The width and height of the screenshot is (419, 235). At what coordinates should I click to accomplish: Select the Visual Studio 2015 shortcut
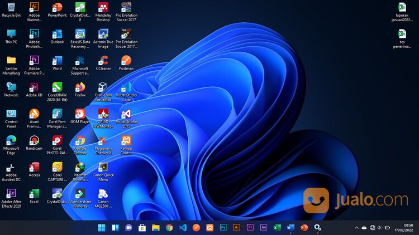(126, 119)
